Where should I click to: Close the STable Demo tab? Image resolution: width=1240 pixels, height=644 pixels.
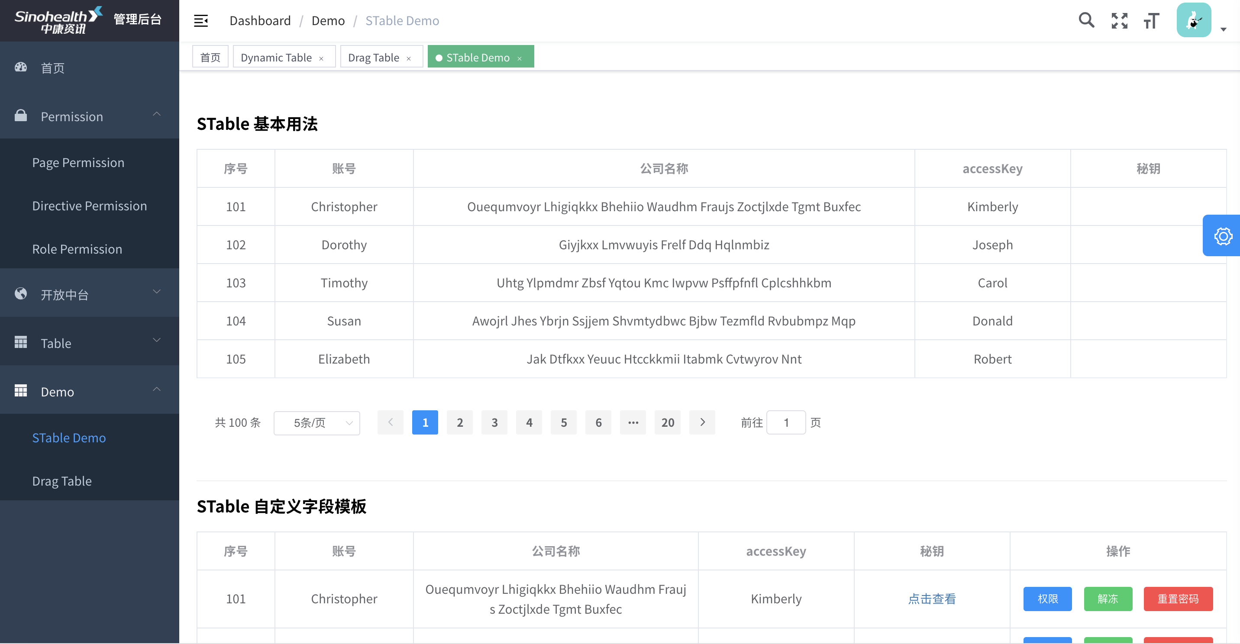click(x=520, y=59)
